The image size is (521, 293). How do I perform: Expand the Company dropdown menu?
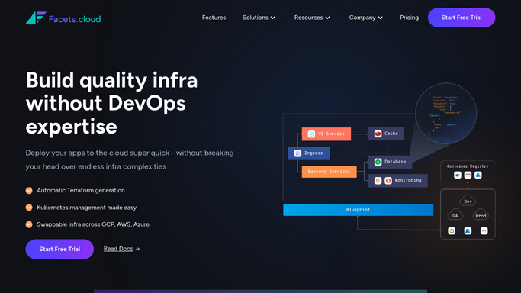(366, 18)
